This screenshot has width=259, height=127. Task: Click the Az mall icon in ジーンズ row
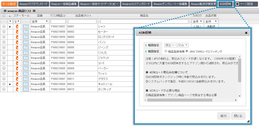26,47
